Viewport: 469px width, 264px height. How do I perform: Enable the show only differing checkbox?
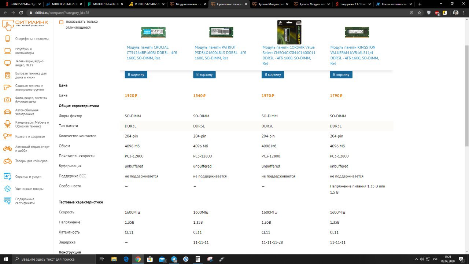61,22
